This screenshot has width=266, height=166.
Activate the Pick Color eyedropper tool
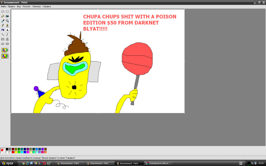[x=3, y=21]
